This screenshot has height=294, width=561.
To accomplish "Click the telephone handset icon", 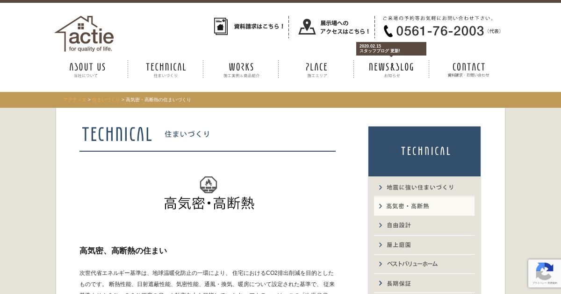I will [x=388, y=31].
